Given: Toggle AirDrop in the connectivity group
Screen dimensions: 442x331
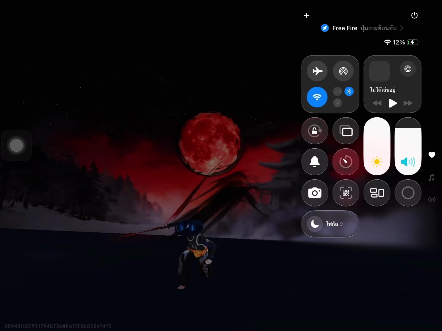Looking at the screenshot, I should point(343,71).
